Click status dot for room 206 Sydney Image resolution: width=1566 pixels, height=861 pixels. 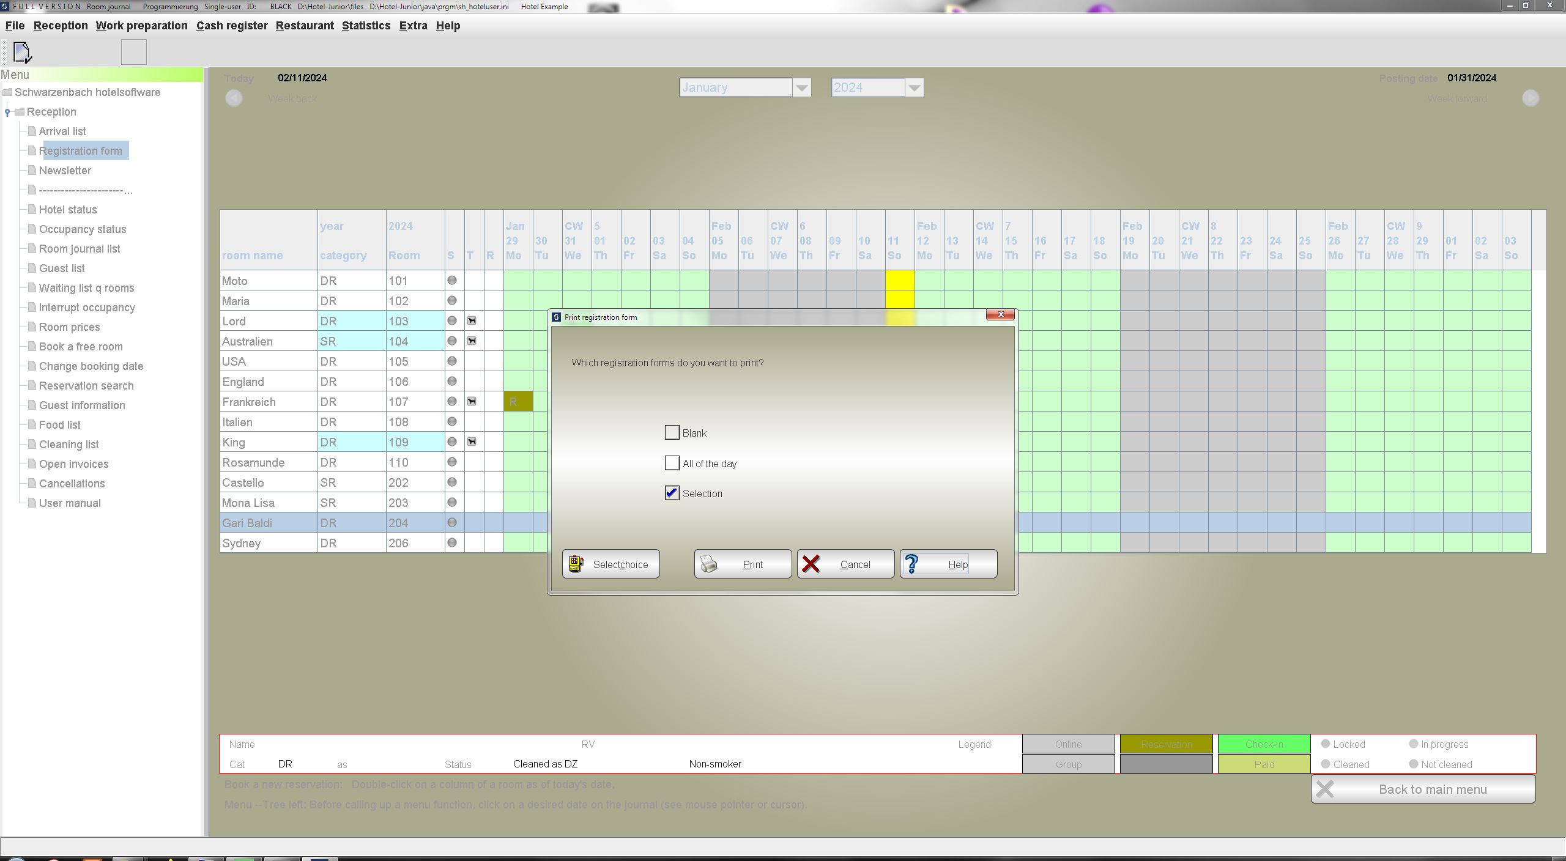(x=452, y=542)
